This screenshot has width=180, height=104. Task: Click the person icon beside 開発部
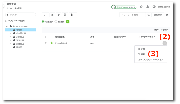coord(14,47)
